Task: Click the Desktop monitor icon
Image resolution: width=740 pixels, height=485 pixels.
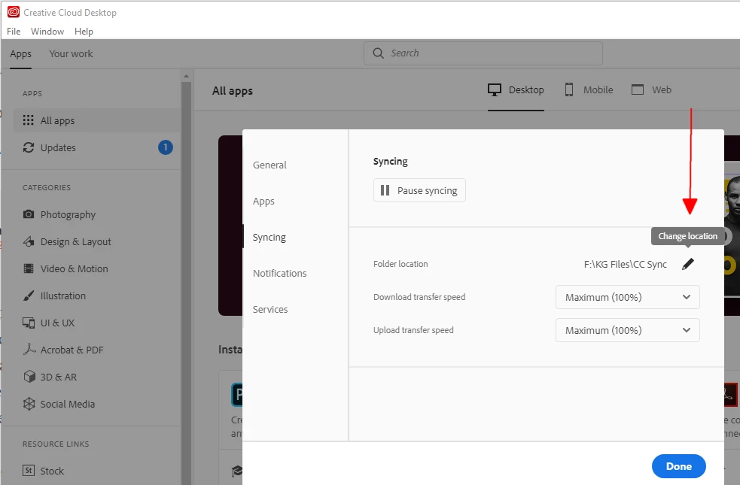Action: click(494, 90)
